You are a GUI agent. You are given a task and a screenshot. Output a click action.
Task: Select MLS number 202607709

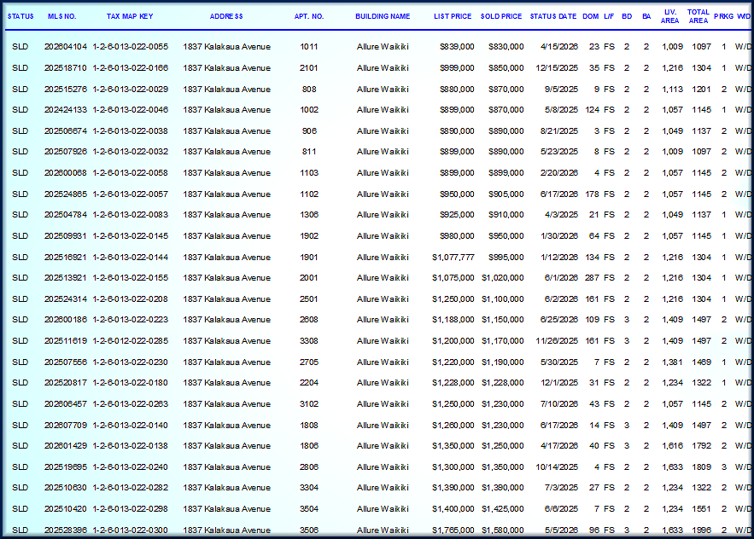(66, 426)
